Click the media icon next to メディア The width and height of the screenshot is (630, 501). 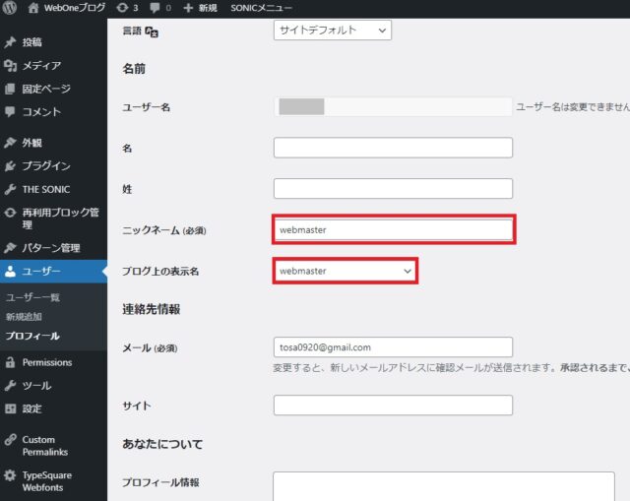click(x=10, y=65)
